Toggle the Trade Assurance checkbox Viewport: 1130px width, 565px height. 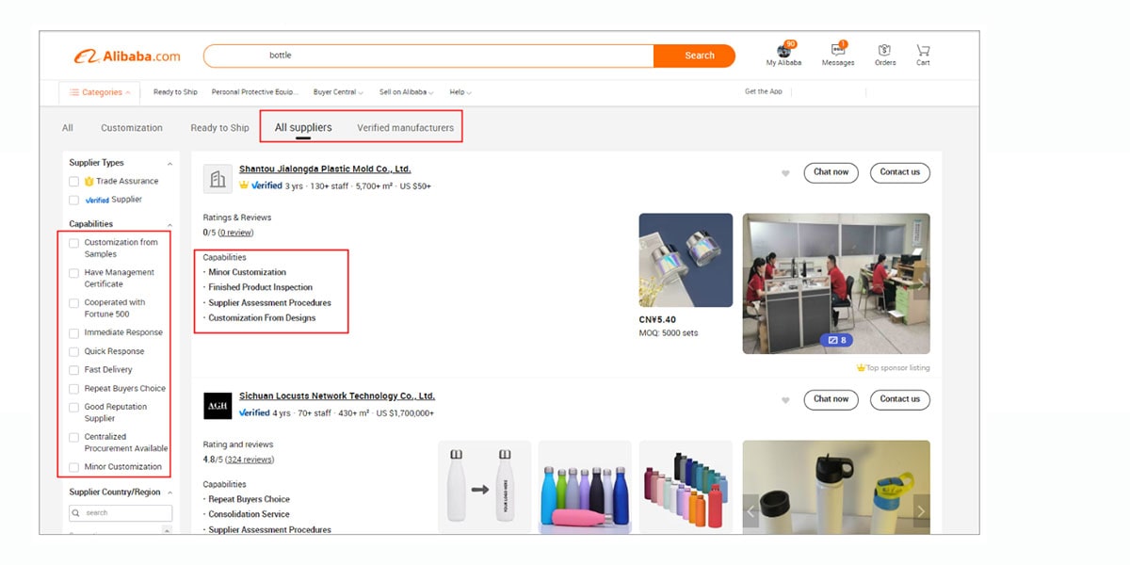pyautogui.click(x=74, y=181)
